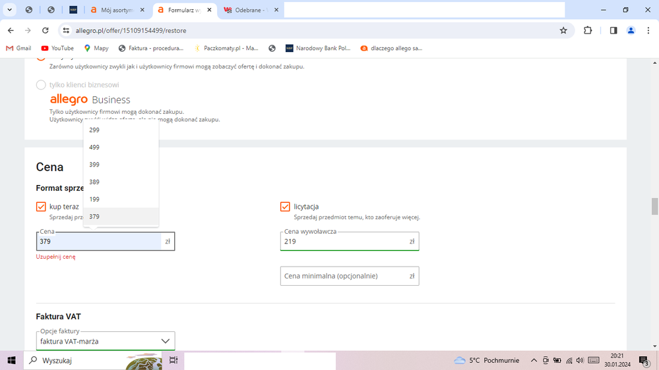Uncheck the 'licytacja' checkbox
This screenshot has height=370, width=659.
[x=285, y=207]
